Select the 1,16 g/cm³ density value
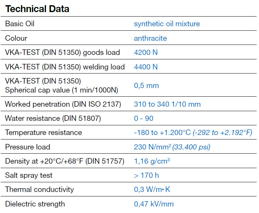This screenshot has height=213, width=259. point(152,161)
